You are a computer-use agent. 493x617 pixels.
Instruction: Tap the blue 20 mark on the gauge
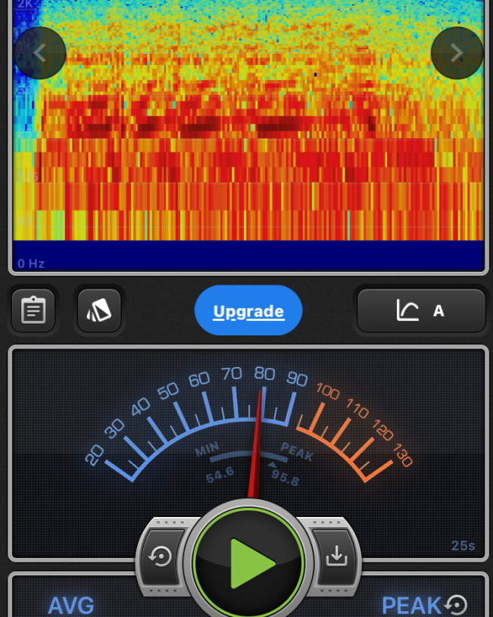(x=95, y=454)
